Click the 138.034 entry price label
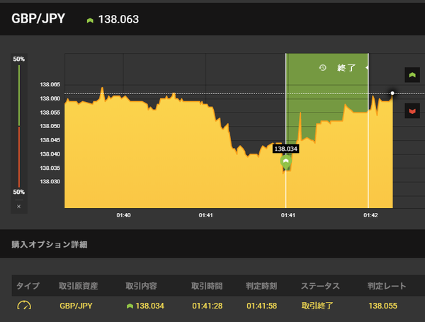Image resolution: width=425 pixels, height=322 pixels. coord(285,149)
